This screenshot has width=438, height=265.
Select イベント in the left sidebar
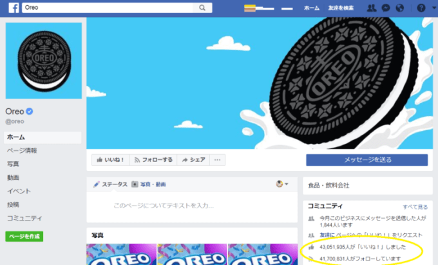(x=19, y=191)
